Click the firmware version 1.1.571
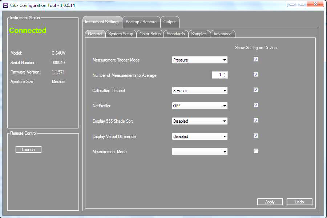This screenshot has width=327, height=218. click(58, 72)
